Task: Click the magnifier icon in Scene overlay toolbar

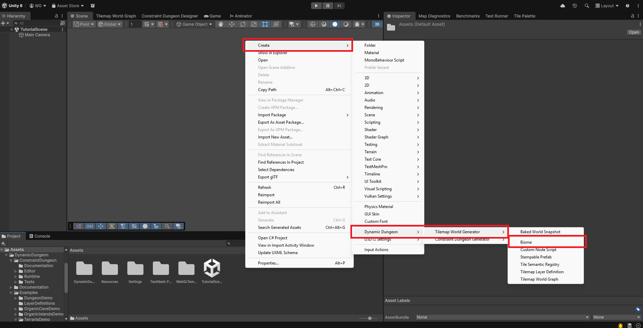Action: click(x=167, y=226)
